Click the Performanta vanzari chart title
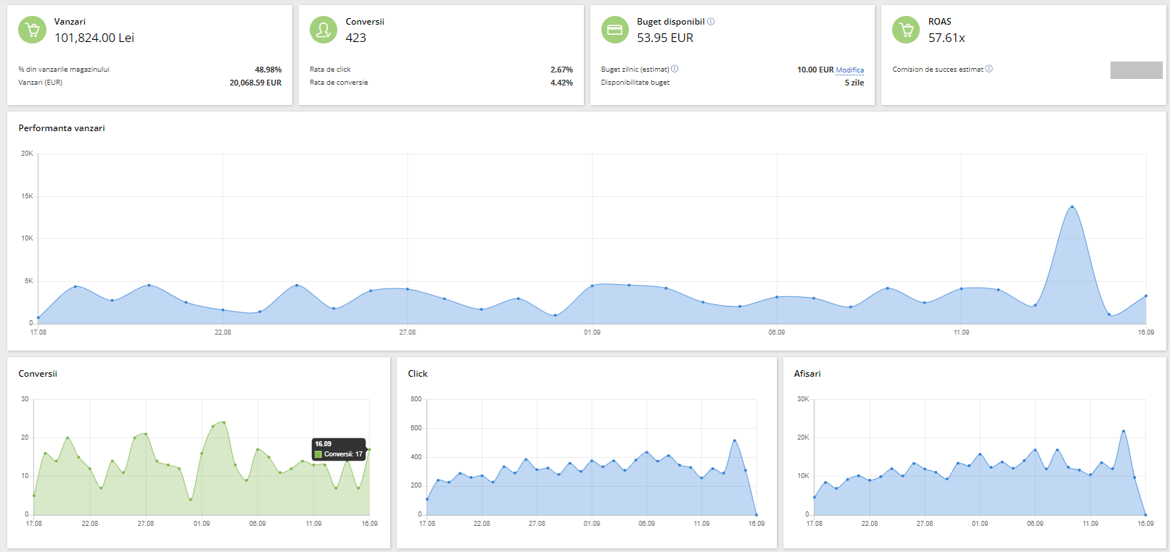Screen dimensions: 1170x552 (62, 128)
